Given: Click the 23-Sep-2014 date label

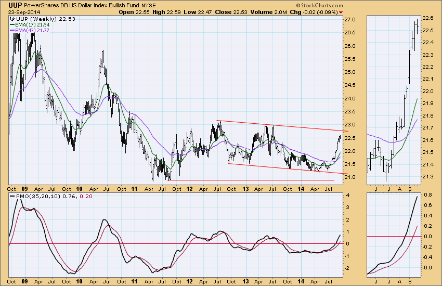Looking at the screenshot, I should click(x=24, y=12).
